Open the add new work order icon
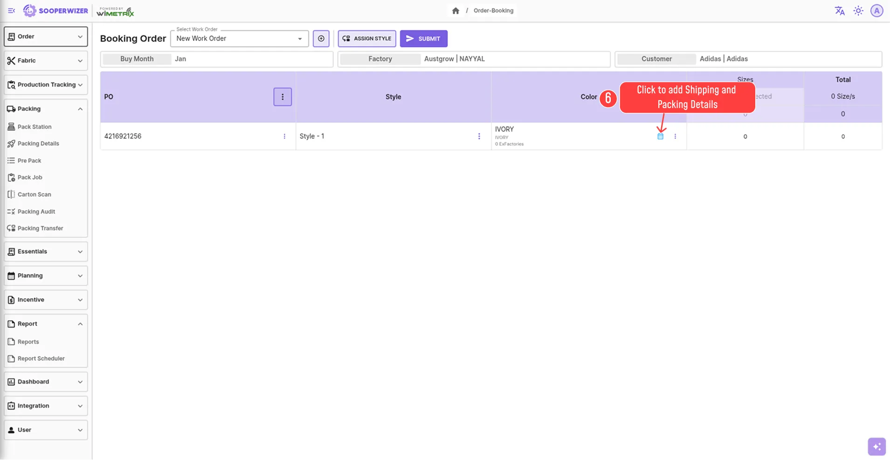The image size is (890, 460). pos(321,38)
